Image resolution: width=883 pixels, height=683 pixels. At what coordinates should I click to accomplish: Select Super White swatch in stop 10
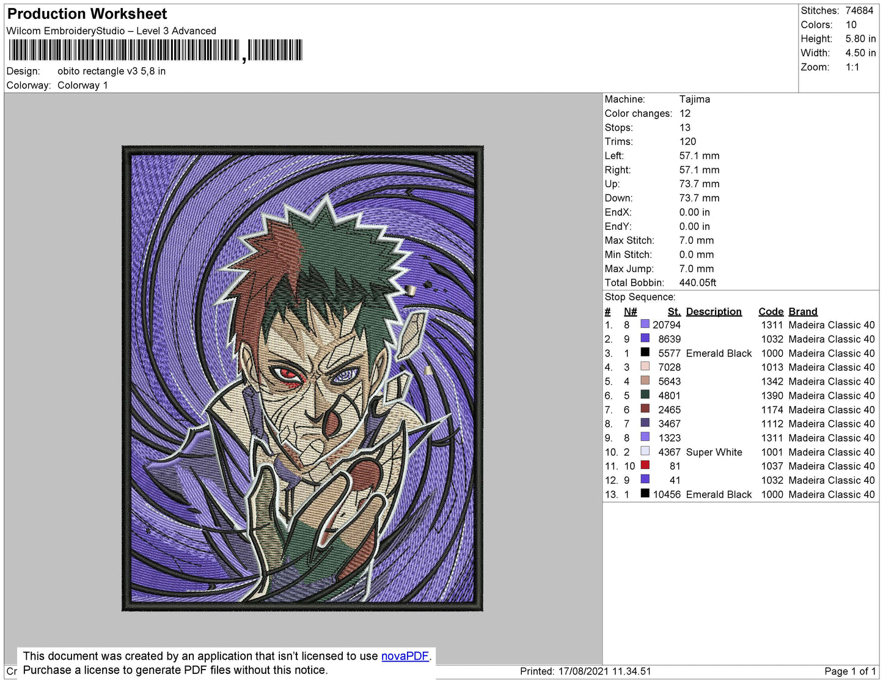(645, 451)
